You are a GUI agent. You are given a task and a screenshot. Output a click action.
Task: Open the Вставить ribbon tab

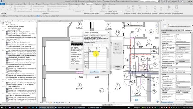coord(39,4)
